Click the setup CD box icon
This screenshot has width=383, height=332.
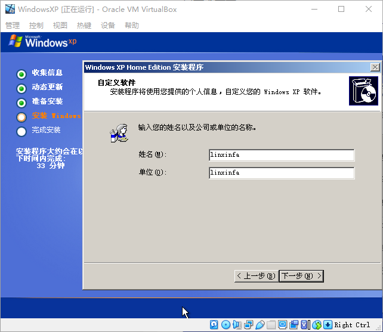[363, 91]
